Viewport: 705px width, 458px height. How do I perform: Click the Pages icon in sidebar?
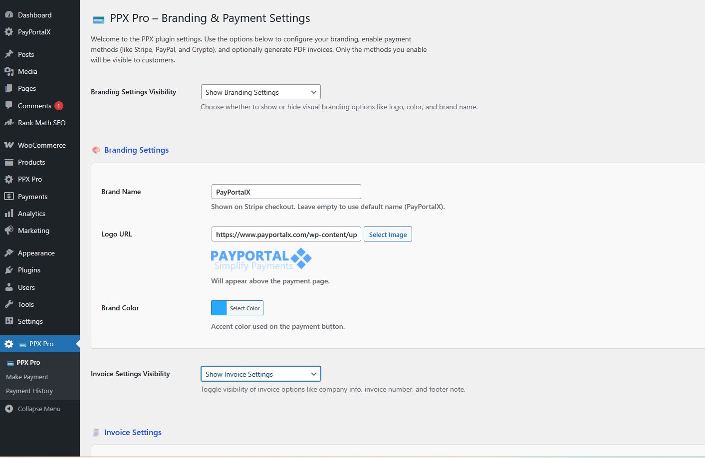click(x=9, y=88)
